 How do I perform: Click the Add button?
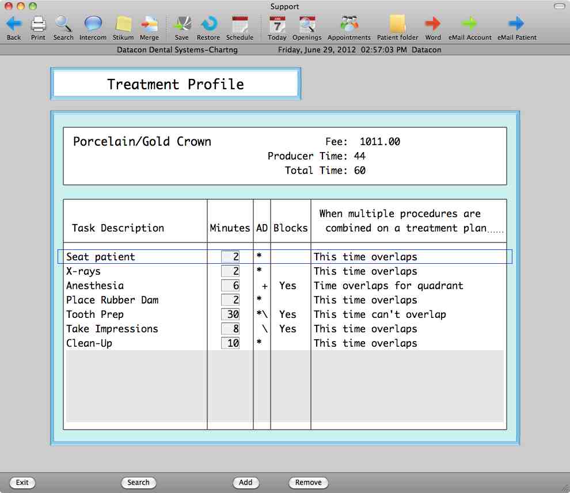[246, 483]
